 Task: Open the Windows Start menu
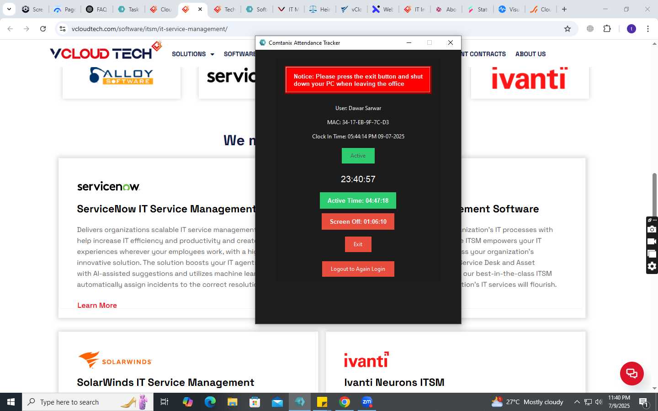coord(11,402)
